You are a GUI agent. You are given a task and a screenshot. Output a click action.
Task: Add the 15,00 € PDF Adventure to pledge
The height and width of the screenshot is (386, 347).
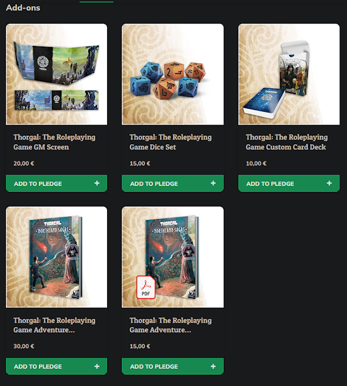click(x=172, y=367)
